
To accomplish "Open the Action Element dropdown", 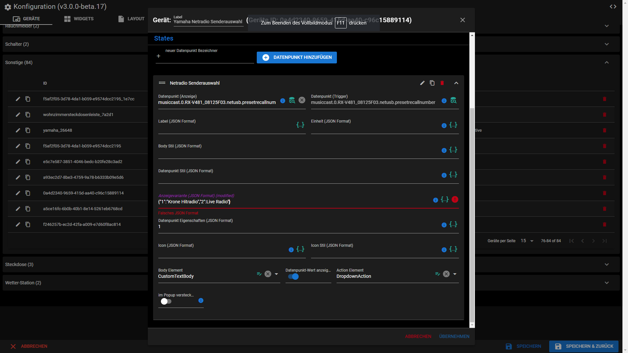I will (455, 274).
